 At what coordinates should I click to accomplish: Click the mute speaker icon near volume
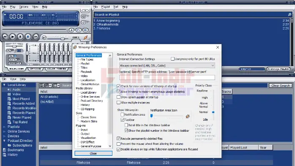coord(44,38)
